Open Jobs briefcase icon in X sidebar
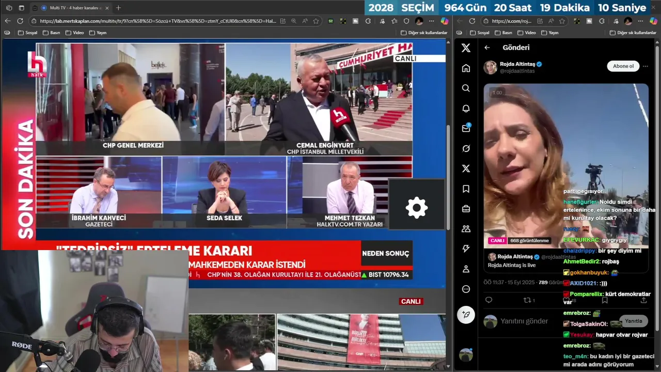 [x=466, y=209]
